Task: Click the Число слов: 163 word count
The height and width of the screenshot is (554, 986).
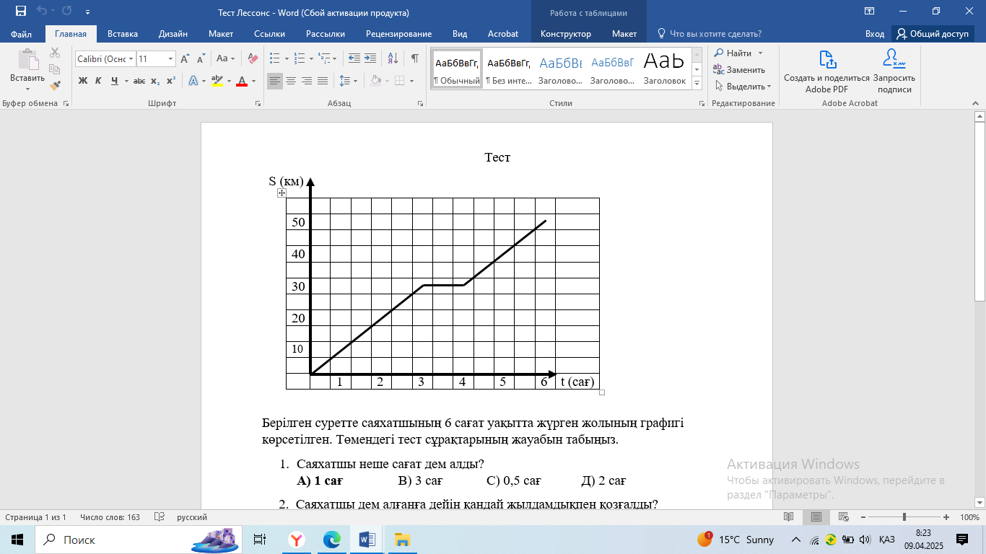Action: 110,517
